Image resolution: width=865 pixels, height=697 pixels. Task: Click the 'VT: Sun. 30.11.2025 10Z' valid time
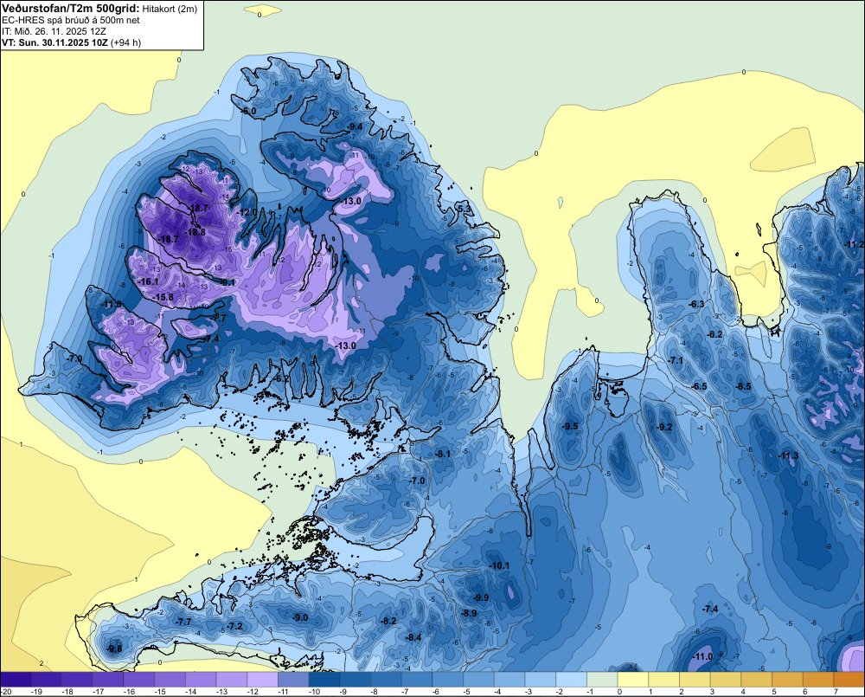55,42
